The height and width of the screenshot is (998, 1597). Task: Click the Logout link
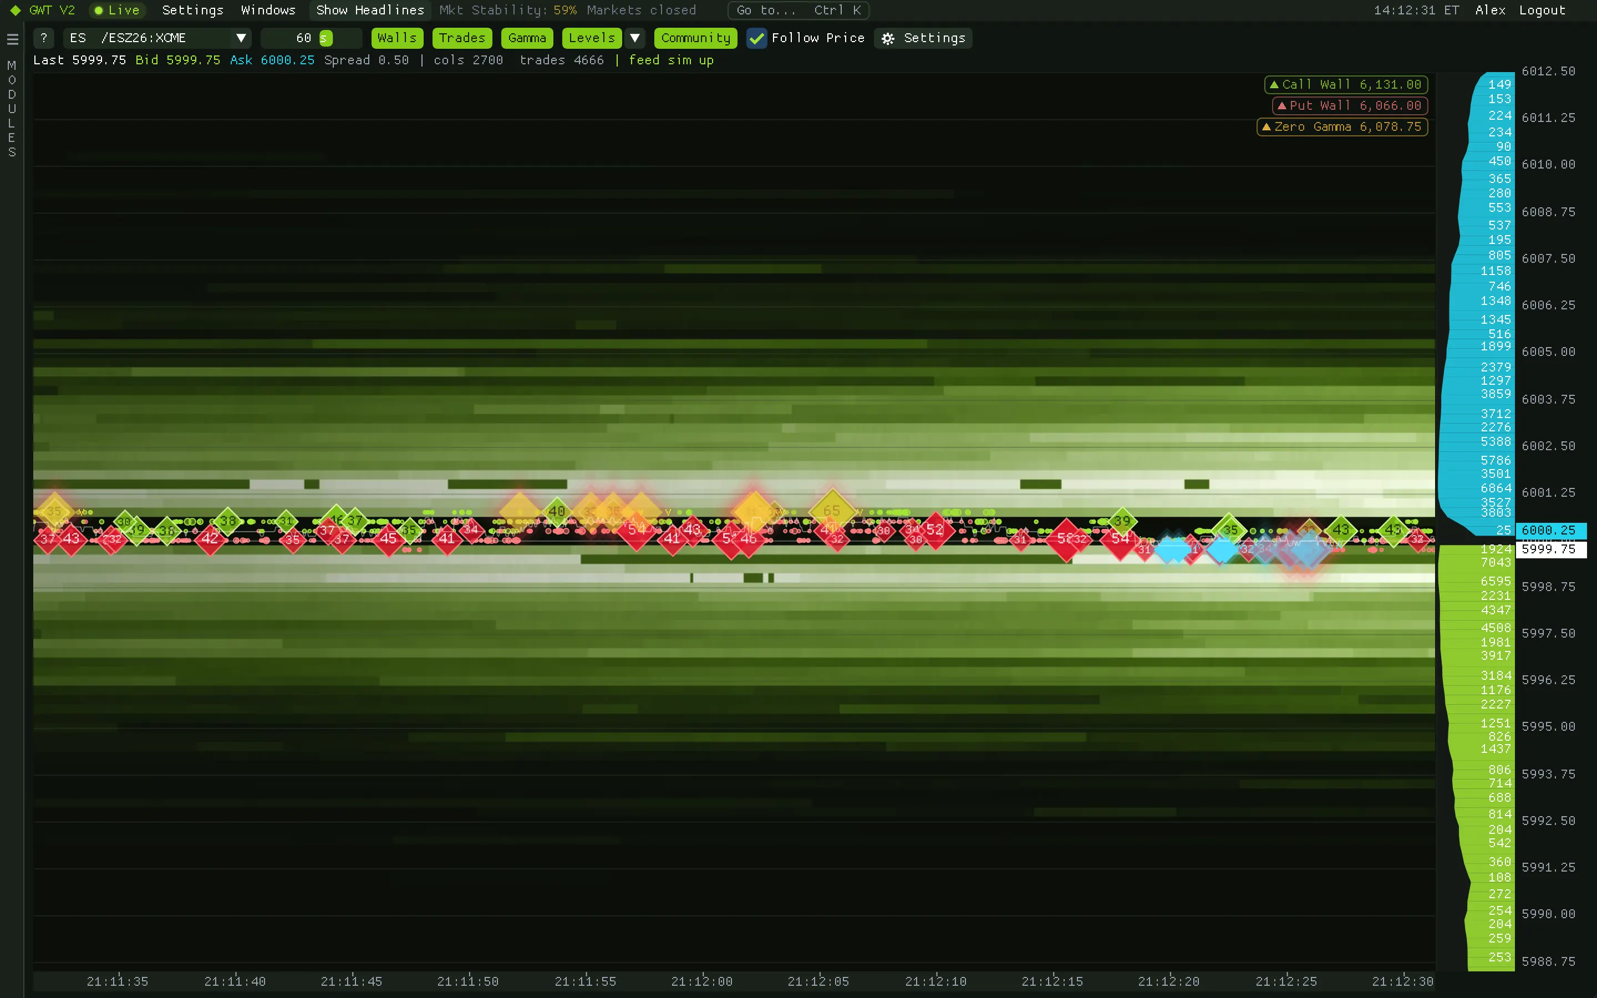pyautogui.click(x=1542, y=11)
